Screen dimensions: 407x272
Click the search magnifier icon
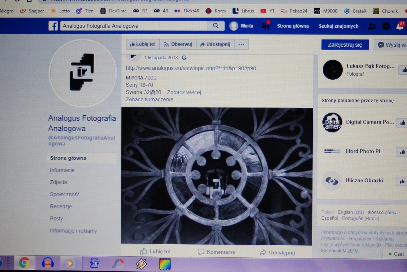coord(216,26)
